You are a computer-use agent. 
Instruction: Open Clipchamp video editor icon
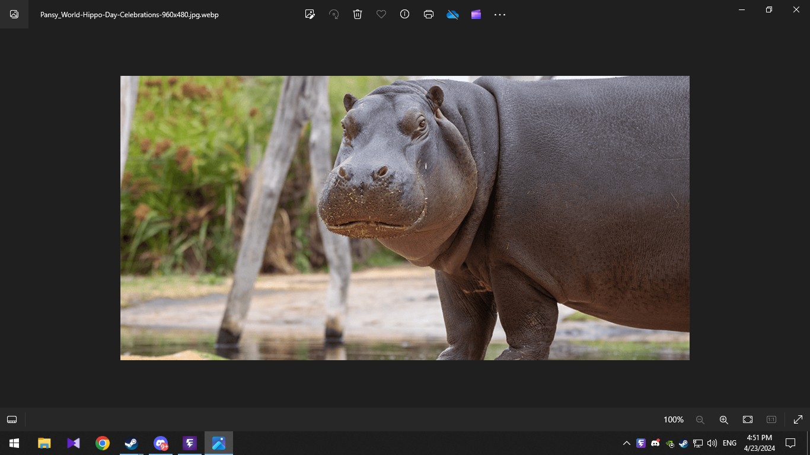coord(476,14)
